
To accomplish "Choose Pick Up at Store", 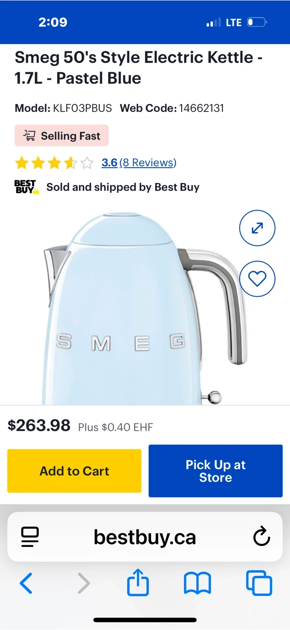I will (x=215, y=471).
